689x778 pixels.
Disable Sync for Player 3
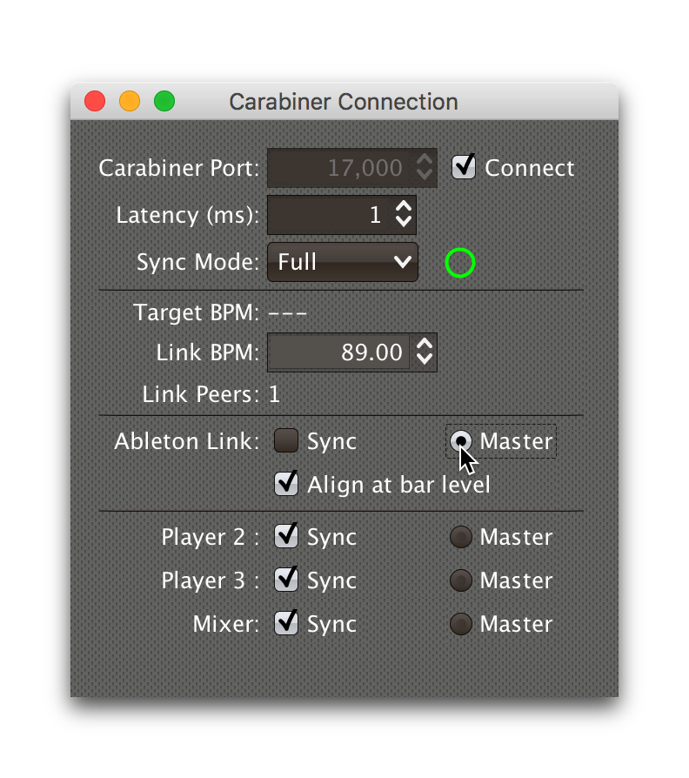coord(285,580)
